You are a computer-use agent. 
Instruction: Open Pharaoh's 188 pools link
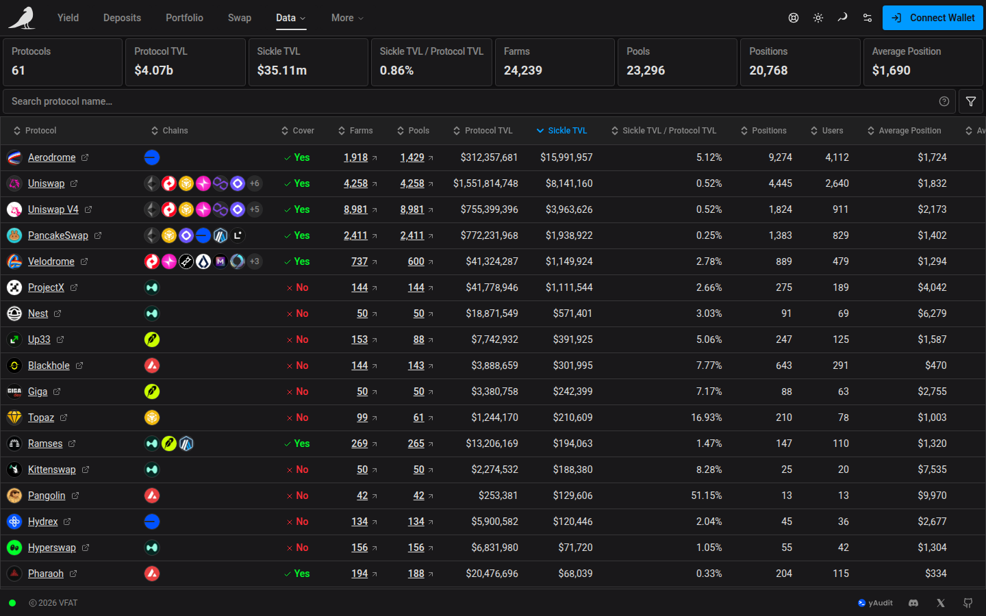416,574
